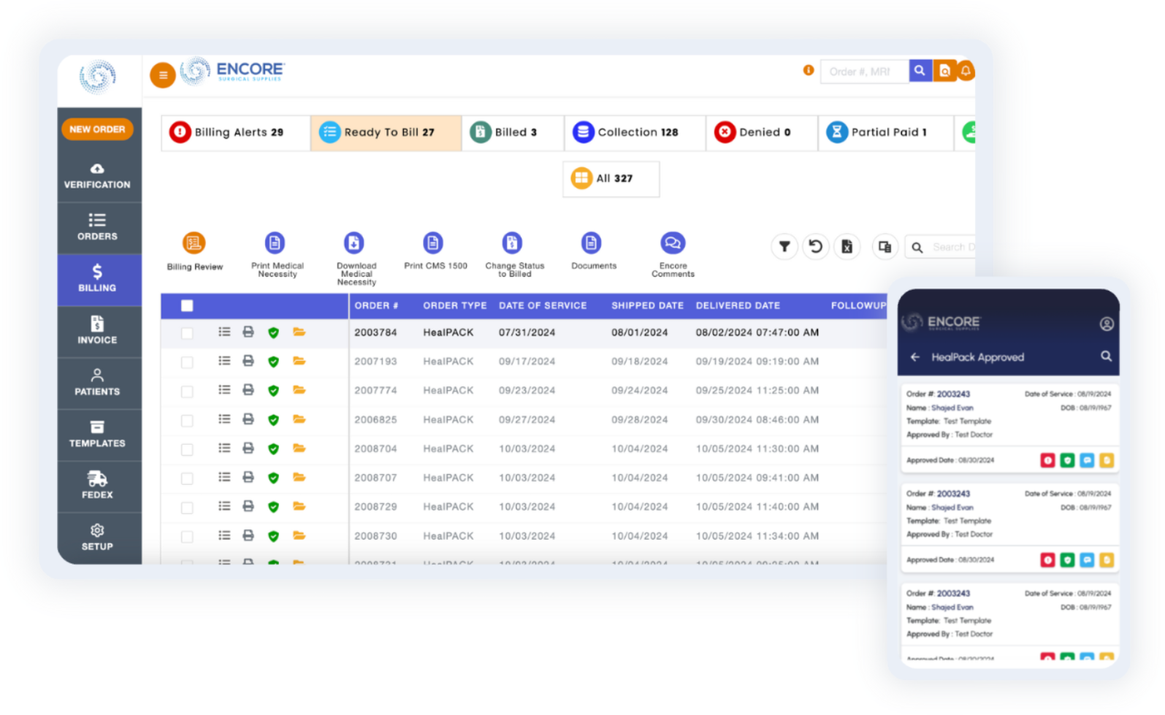Click the table search field
This screenshot has width=1165, height=715.
tap(941, 248)
